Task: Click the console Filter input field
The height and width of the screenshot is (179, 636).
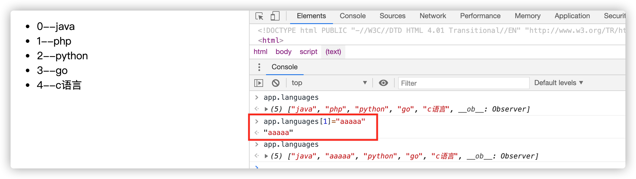Action: pos(463,83)
